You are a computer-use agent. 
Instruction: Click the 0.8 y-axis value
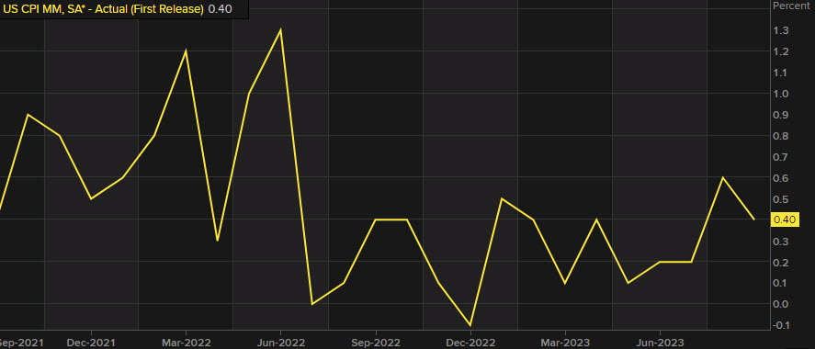781,136
